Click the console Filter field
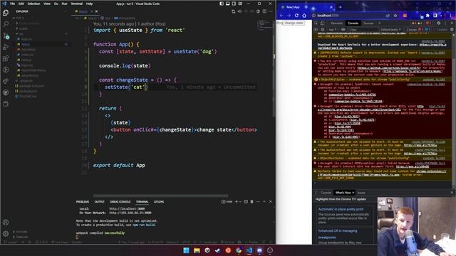The width and height of the screenshot is (456, 256). point(363,30)
